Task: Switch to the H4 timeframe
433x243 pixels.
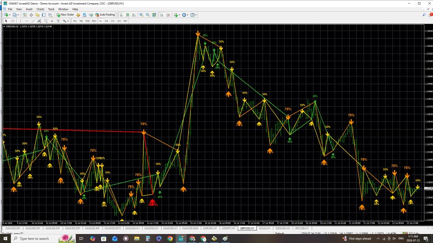Action: 106,21
